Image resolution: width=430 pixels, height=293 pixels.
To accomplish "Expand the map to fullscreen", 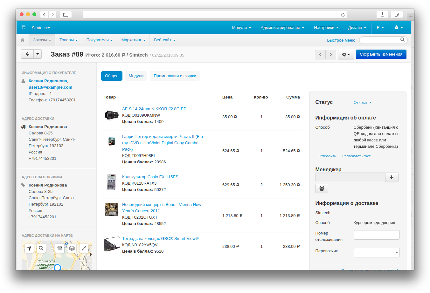I will click(84, 248).
